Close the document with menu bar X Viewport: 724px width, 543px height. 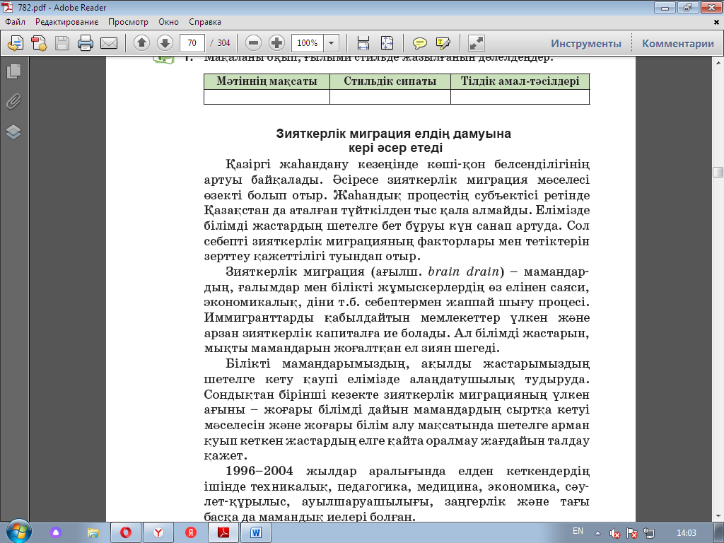point(717,22)
